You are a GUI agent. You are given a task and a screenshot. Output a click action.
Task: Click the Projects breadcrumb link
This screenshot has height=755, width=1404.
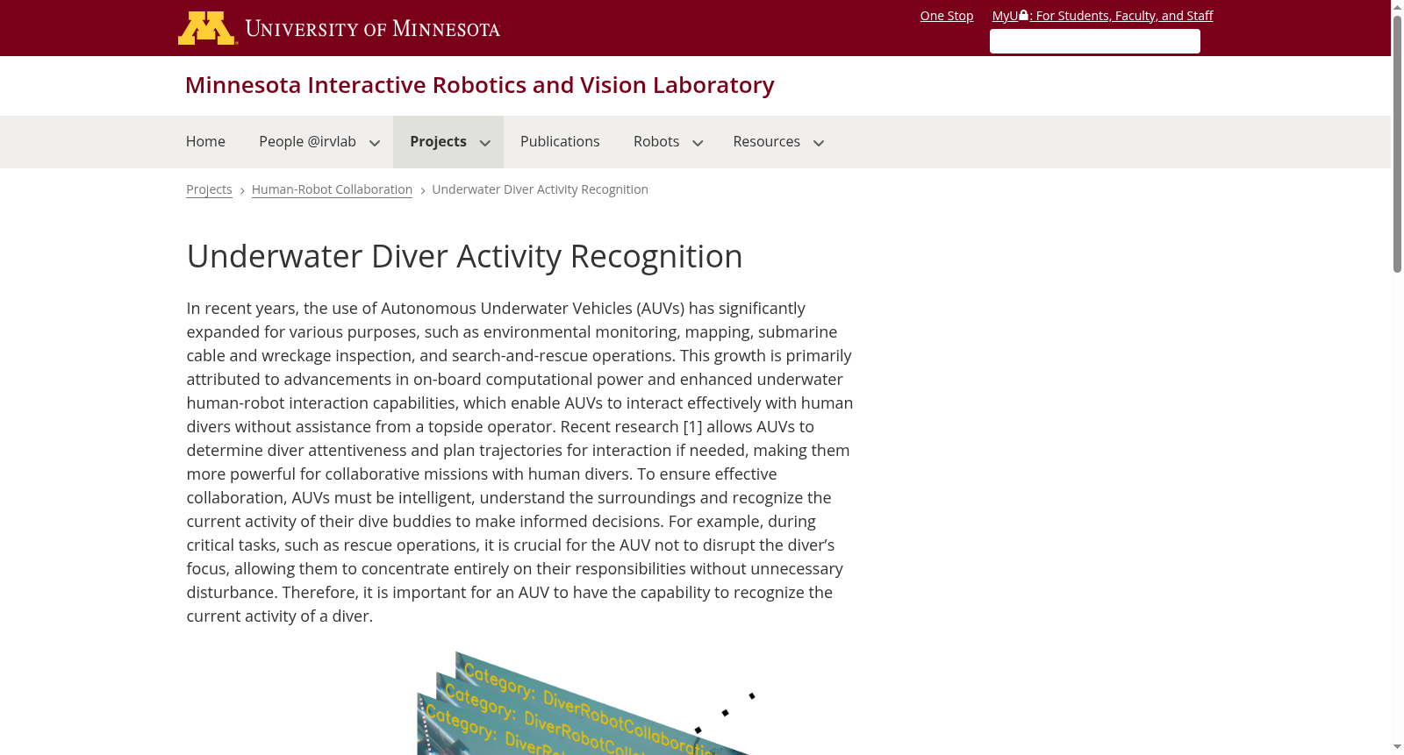209,189
